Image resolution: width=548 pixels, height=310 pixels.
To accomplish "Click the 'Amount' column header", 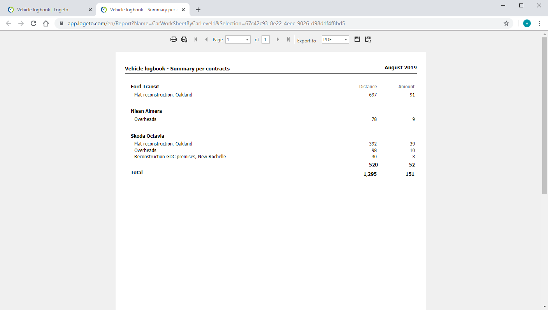I will (x=406, y=87).
